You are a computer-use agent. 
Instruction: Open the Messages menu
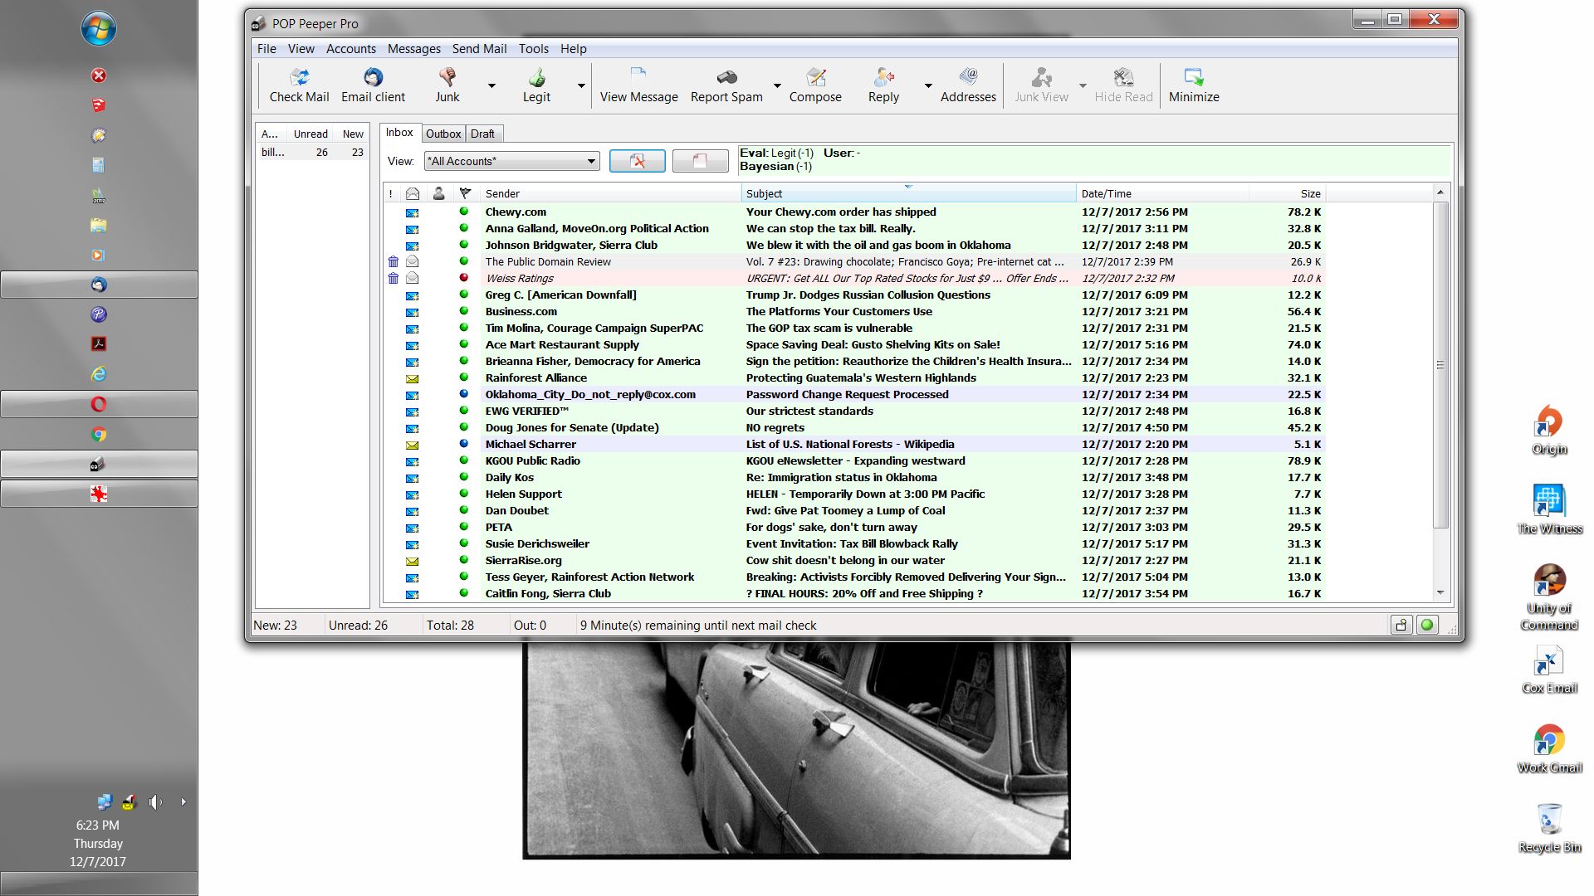pos(413,49)
